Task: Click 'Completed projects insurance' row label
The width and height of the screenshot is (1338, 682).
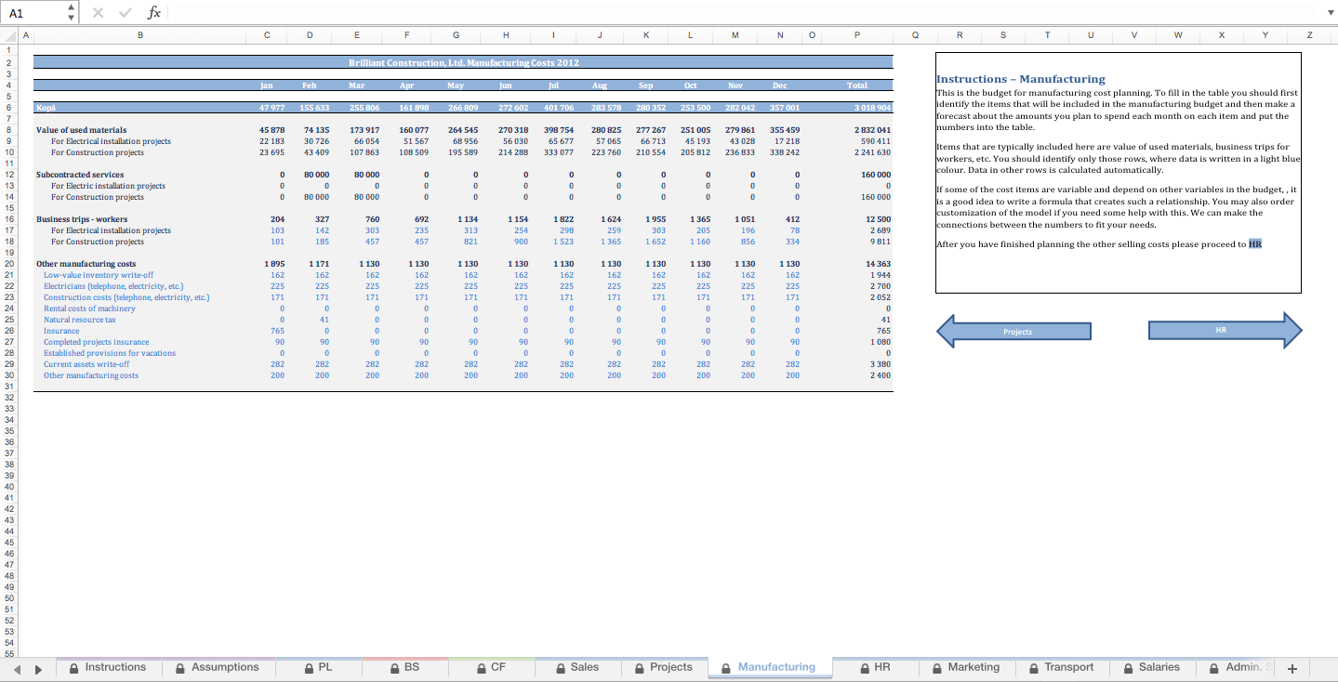Action: (96, 342)
